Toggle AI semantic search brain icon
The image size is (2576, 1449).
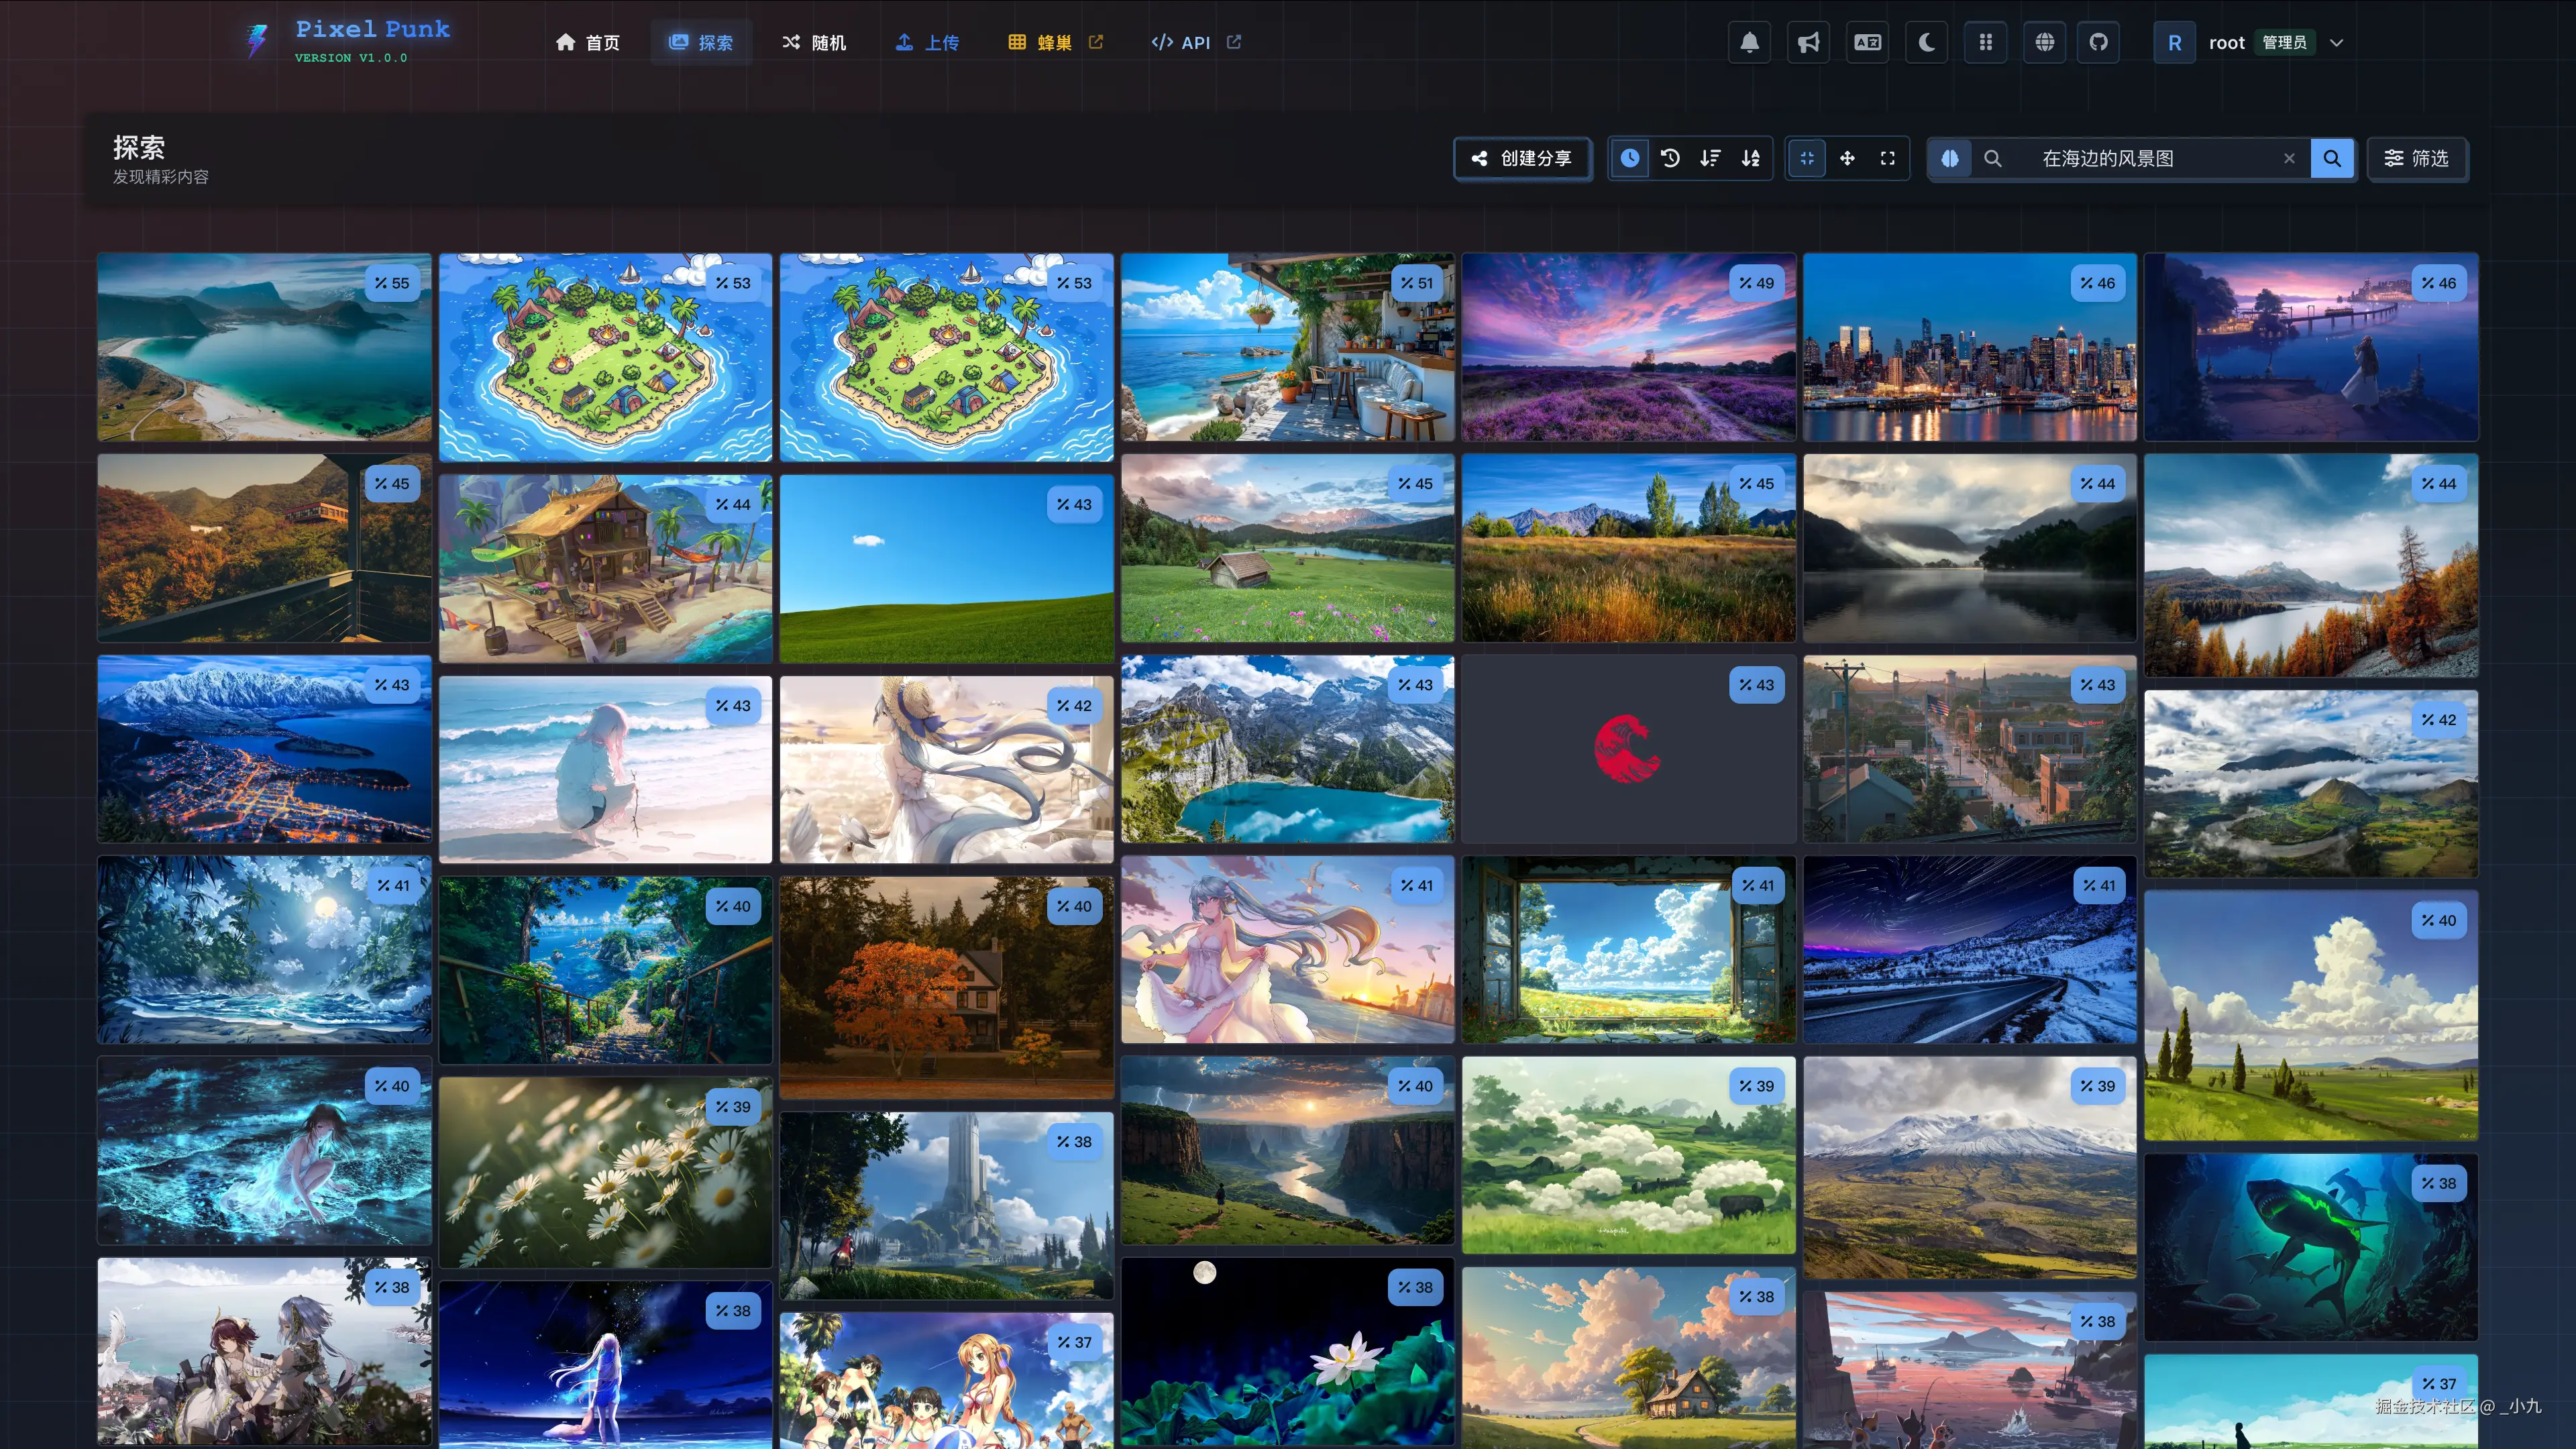coord(1950,158)
